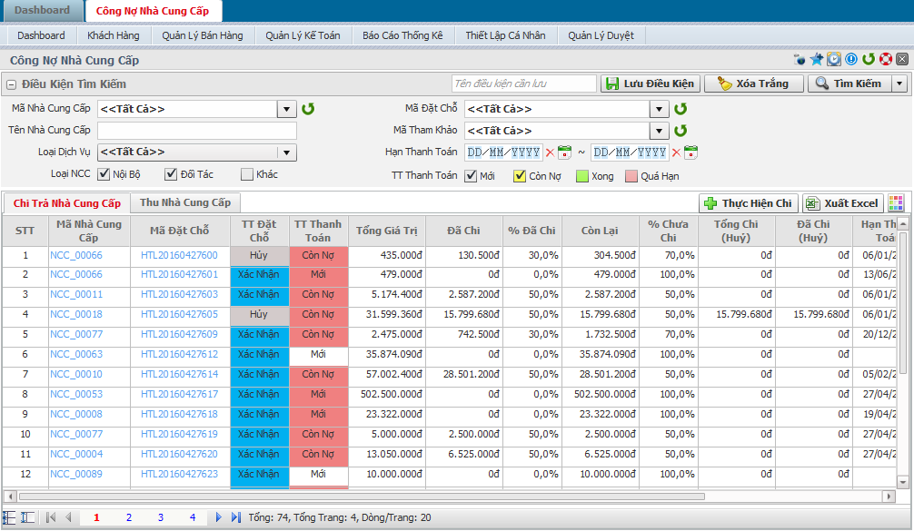Open calendar picker for Hạn Thanh Toán start date
Screen dimensions: 914x531
(564, 152)
